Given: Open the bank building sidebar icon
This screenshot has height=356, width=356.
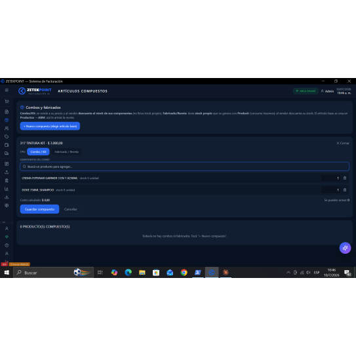Looking at the screenshot, I should click(7, 180).
